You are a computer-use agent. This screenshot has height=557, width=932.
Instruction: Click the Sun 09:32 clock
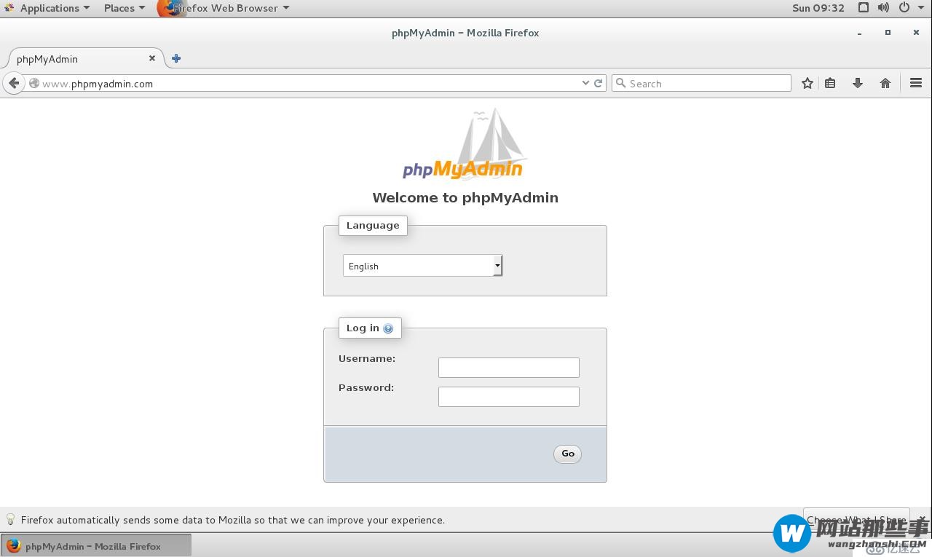pyautogui.click(x=818, y=8)
